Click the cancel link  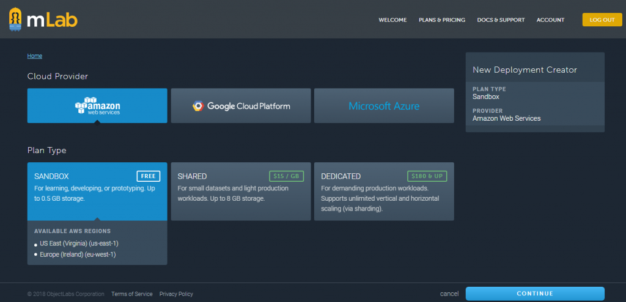tap(449, 293)
